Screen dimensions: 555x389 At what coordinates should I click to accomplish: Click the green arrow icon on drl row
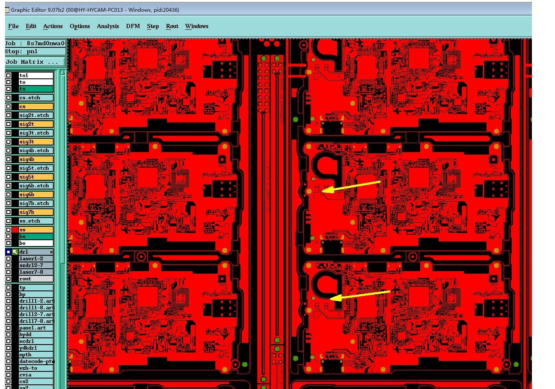click(15, 252)
